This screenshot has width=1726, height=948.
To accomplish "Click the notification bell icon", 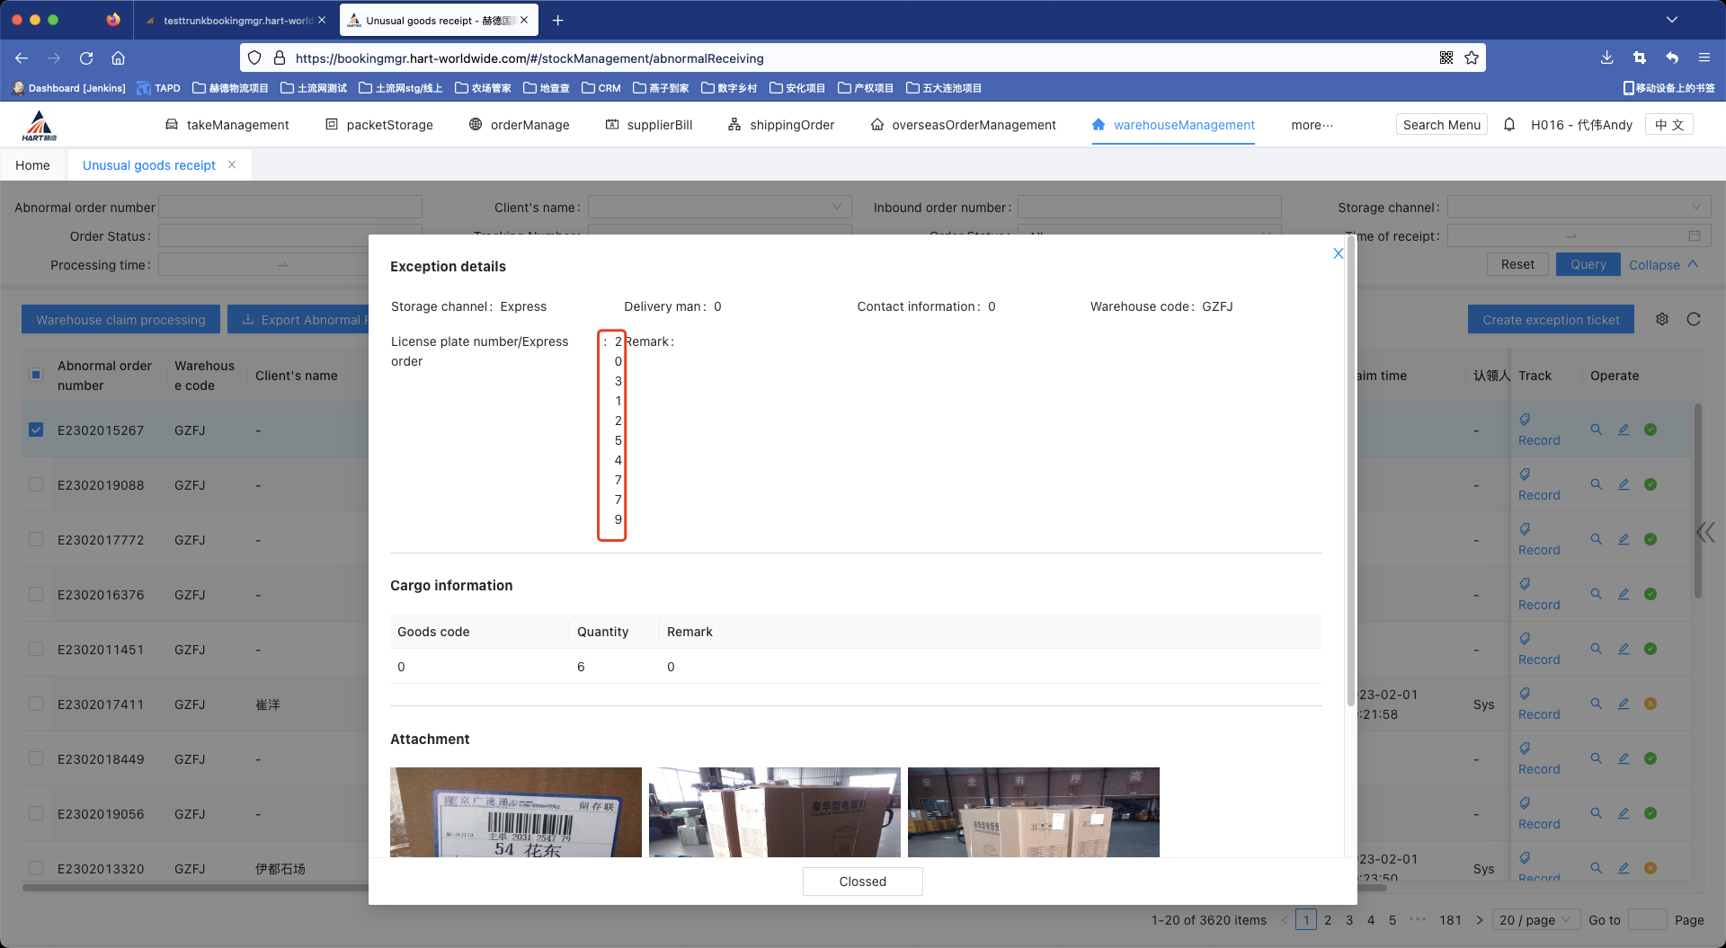I will [x=1509, y=125].
